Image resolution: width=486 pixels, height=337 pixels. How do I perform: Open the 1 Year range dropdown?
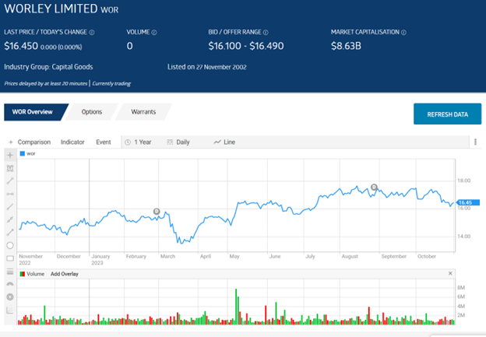(138, 142)
